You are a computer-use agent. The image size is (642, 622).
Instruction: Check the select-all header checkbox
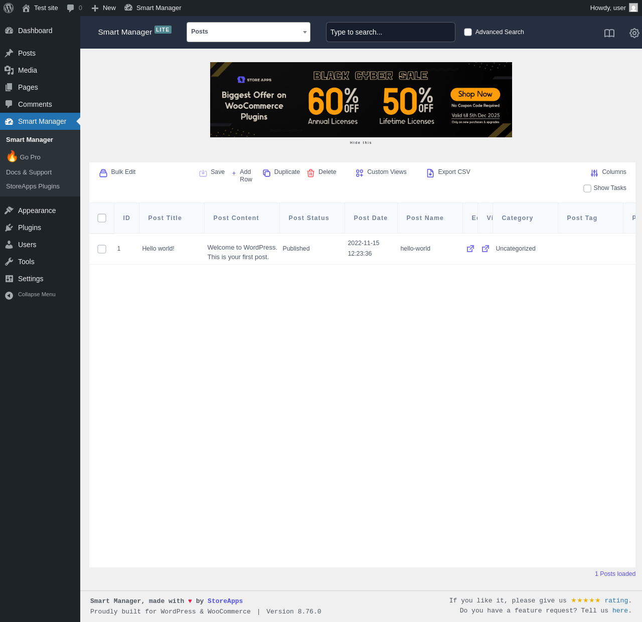(102, 218)
